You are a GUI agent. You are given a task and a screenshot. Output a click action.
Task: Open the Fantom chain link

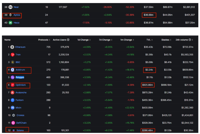[20, 100]
